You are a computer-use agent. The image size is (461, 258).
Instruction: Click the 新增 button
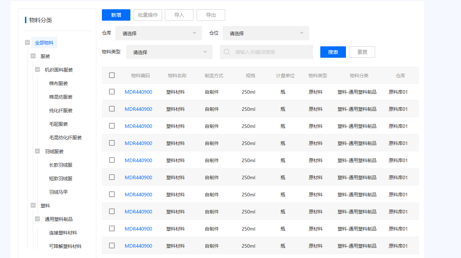[x=116, y=15]
